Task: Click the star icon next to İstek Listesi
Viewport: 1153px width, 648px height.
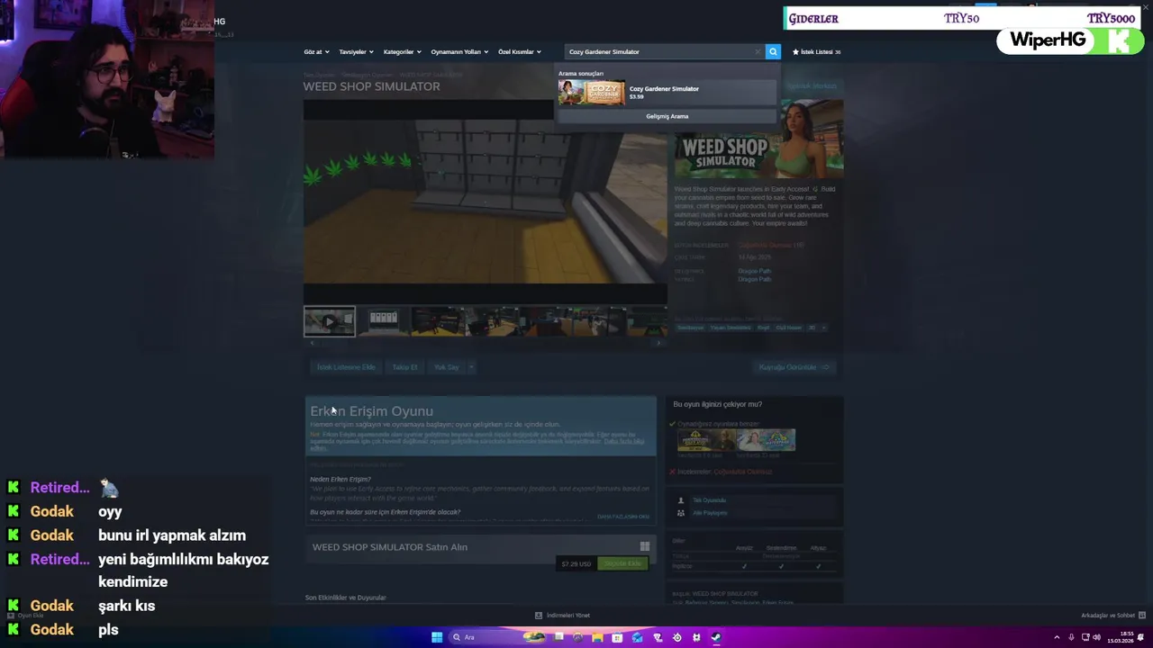Action: pyautogui.click(x=795, y=52)
